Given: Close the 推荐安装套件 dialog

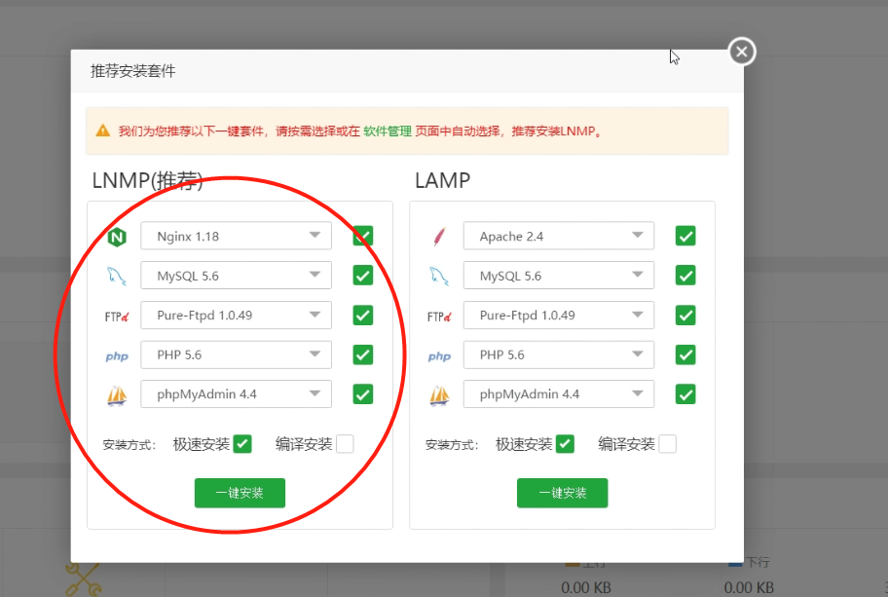Looking at the screenshot, I should pyautogui.click(x=742, y=52).
